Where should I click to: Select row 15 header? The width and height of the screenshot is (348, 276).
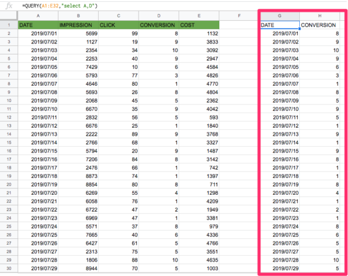click(x=9, y=143)
